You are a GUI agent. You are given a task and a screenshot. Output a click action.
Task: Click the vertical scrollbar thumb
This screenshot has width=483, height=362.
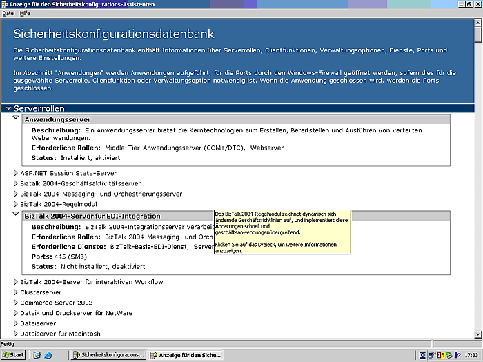(477, 34)
